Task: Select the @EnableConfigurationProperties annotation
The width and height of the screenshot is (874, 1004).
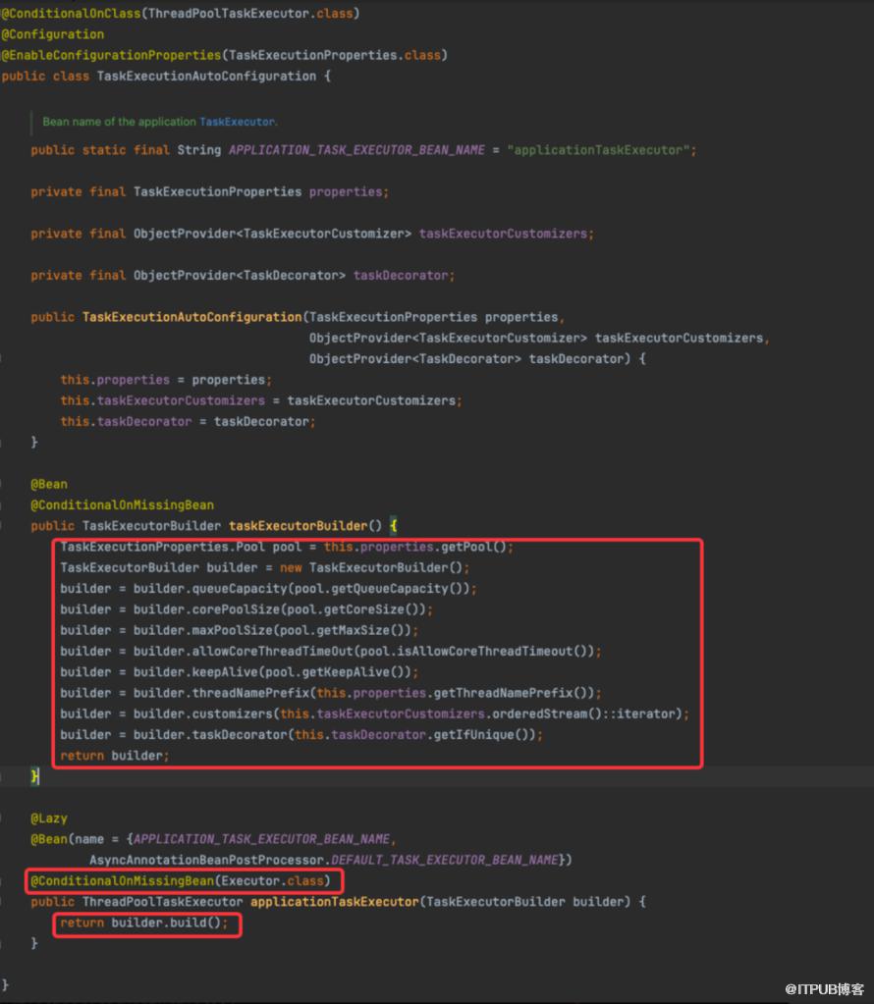Action: pos(112,55)
